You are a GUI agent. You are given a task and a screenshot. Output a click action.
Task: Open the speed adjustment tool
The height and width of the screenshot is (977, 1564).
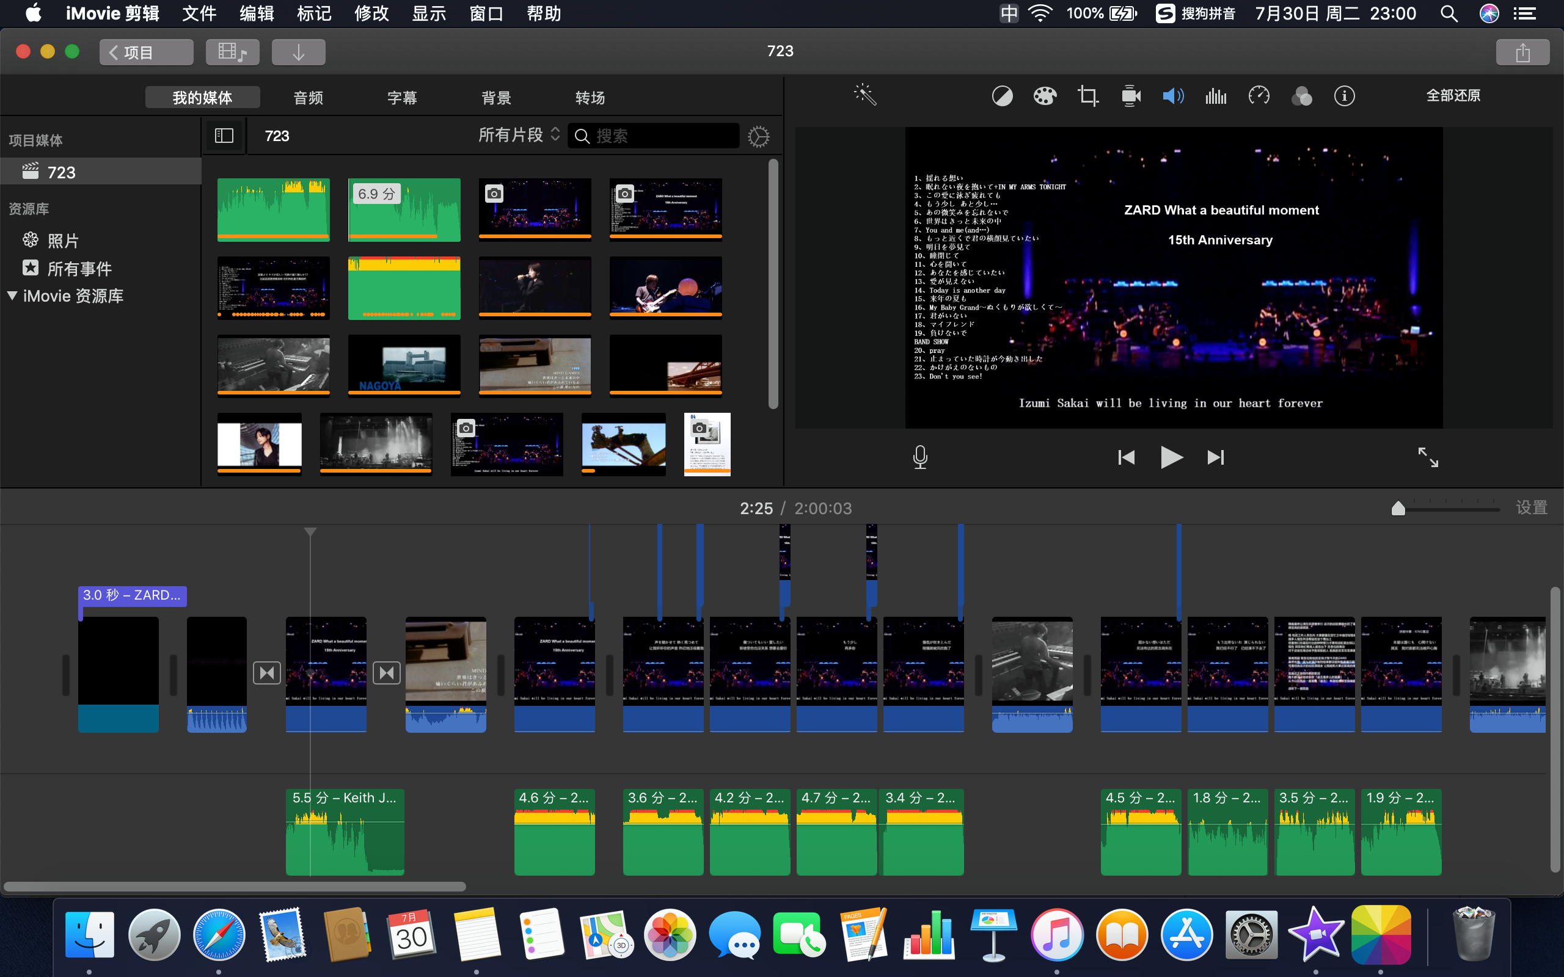pos(1259,96)
